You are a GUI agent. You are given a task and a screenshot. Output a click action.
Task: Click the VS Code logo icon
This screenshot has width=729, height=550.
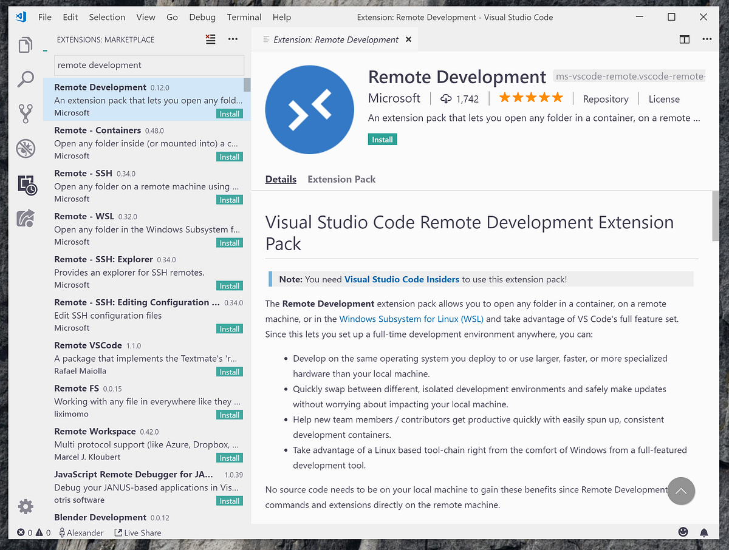(x=21, y=17)
